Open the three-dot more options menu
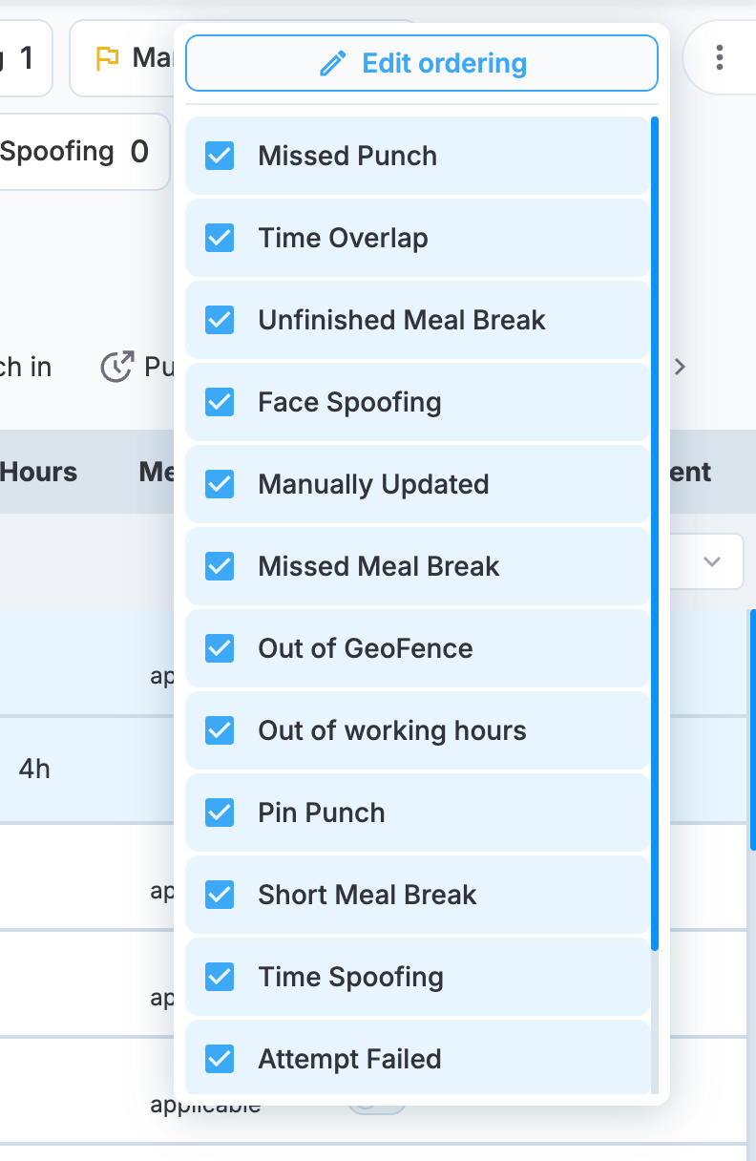The height and width of the screenshot is (1161, 756). click(x=720, y=57)
